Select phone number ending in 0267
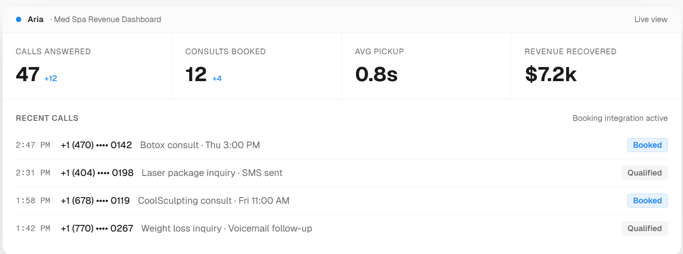Screen dimensions: 683x254 [x=97, y=228]
